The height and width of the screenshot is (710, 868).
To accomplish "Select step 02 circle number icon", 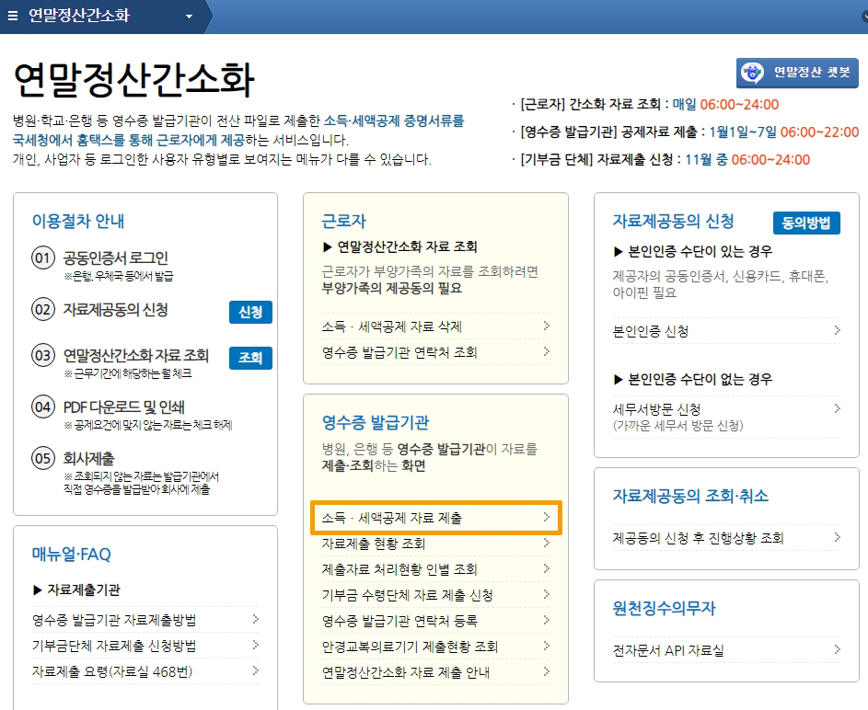I will pyautogui.click(x=43, y=309).
